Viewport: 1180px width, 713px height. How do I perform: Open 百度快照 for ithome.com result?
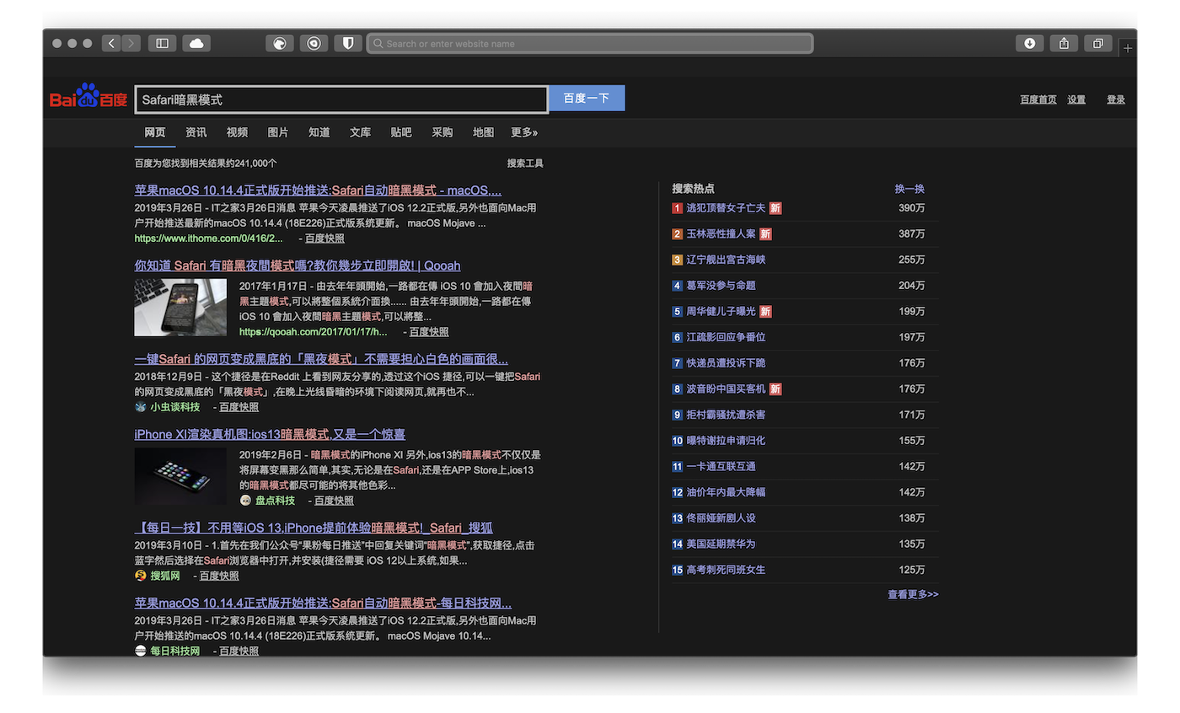pyautogui.click(x=324, y=239)
